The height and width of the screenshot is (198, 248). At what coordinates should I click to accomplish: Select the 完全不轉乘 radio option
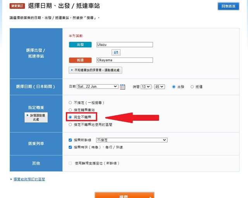click(x=70, y=117)
